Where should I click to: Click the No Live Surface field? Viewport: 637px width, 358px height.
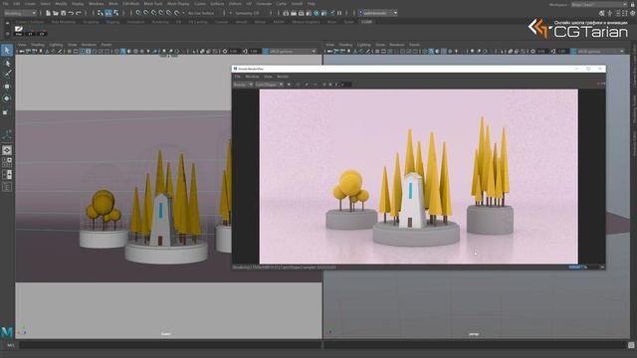click(201, 13)
